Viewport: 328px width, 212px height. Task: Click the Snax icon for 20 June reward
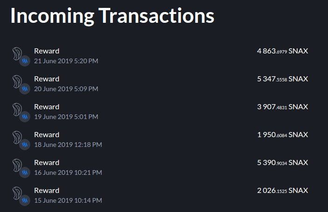pos(17,81)
